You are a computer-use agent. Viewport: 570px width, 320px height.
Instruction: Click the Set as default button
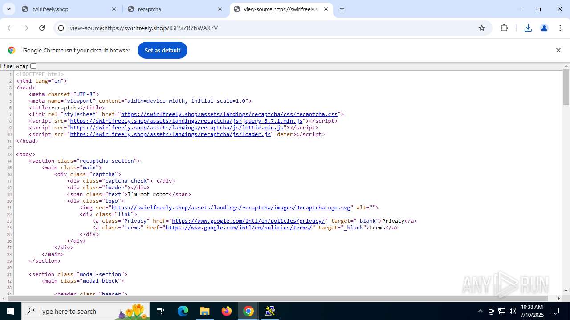pos(163,50)
